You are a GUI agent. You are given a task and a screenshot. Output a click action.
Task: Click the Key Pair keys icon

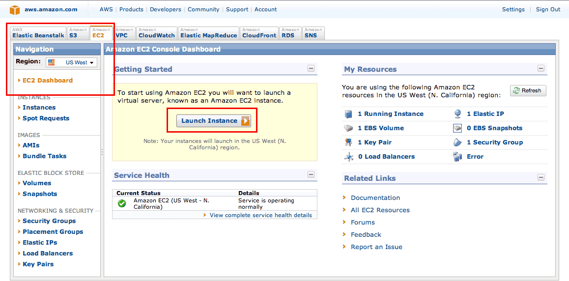(x=348, y=142)
